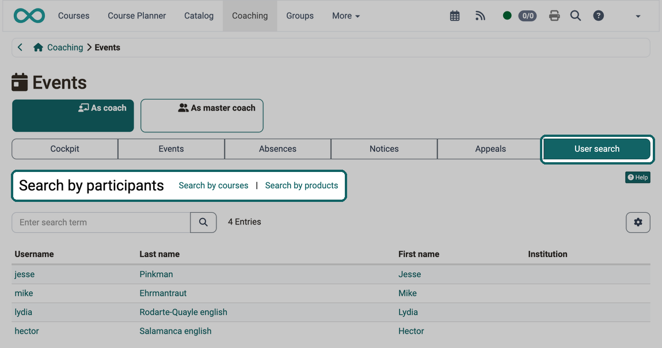Image resolution: width=662 pixels, height=348 pixels.
Task: Focus the Enter search term field
Action: click(101, 222)
